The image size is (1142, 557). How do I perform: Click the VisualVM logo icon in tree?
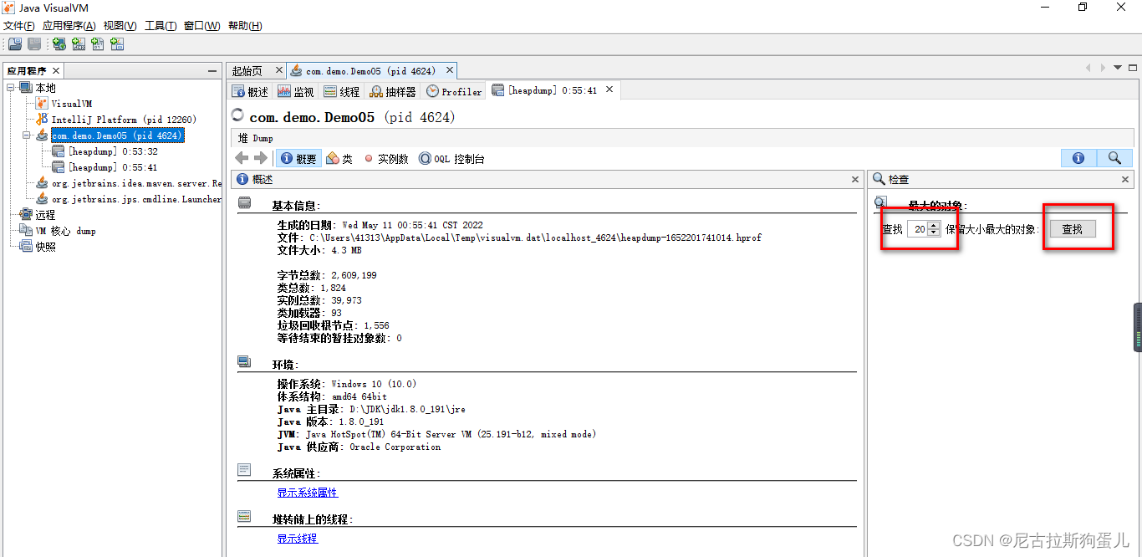pos(43,104)
